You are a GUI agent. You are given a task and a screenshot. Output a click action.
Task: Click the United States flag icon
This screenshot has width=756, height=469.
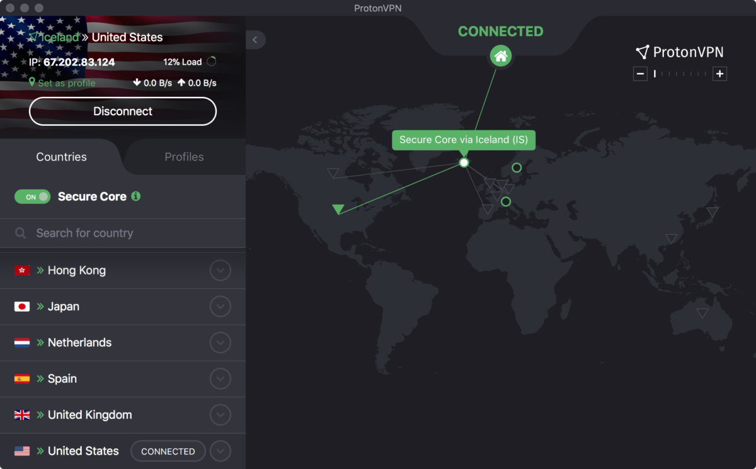[x=22, y=451]
